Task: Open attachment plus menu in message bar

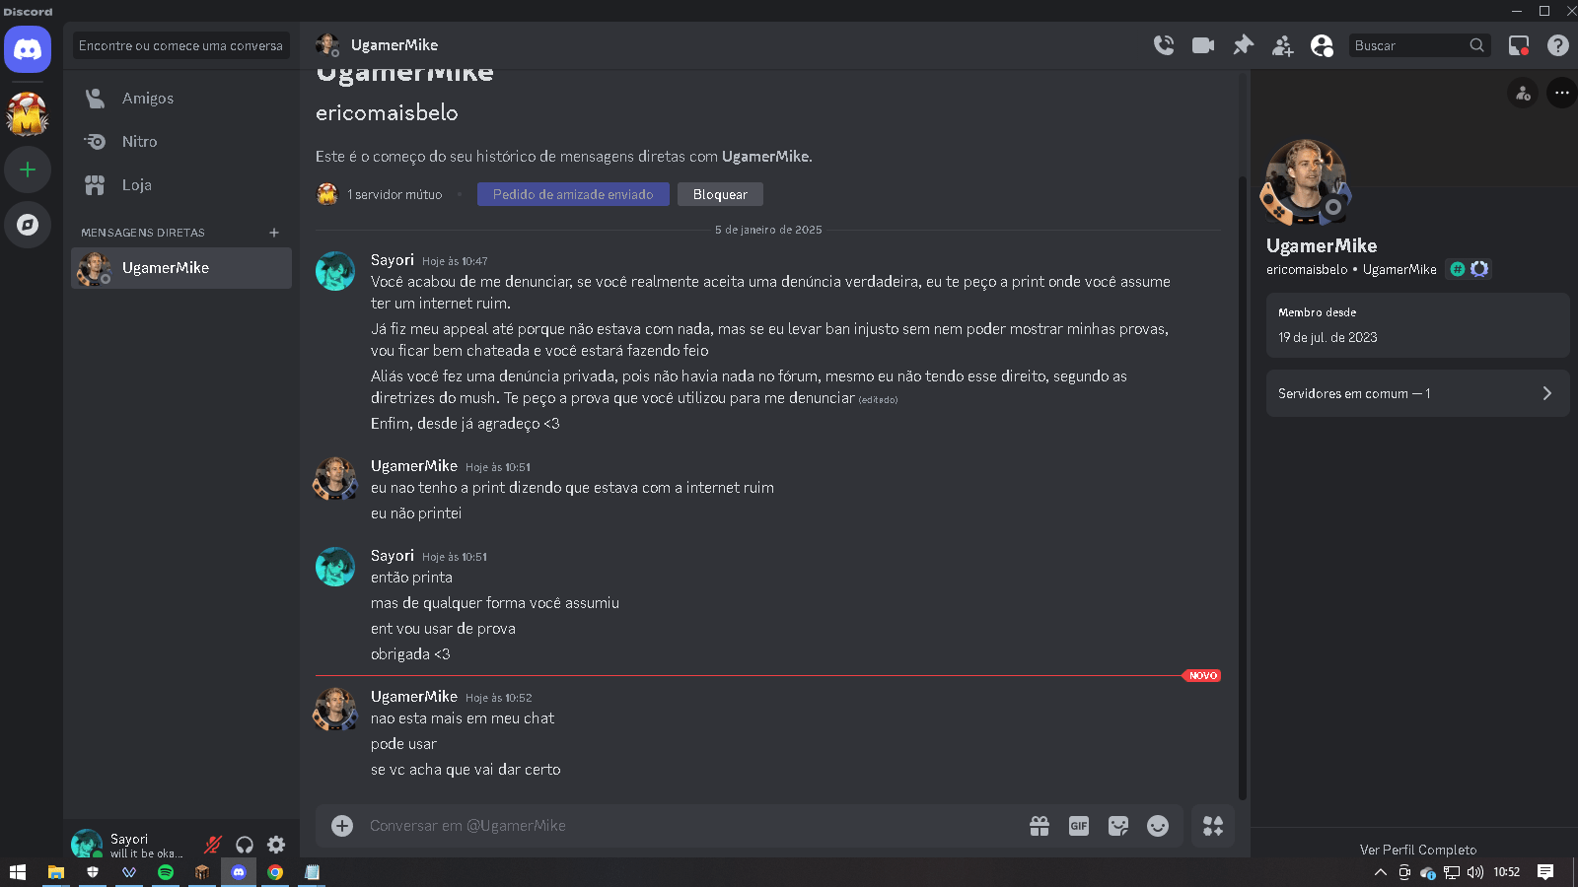Action: [342, 826]
